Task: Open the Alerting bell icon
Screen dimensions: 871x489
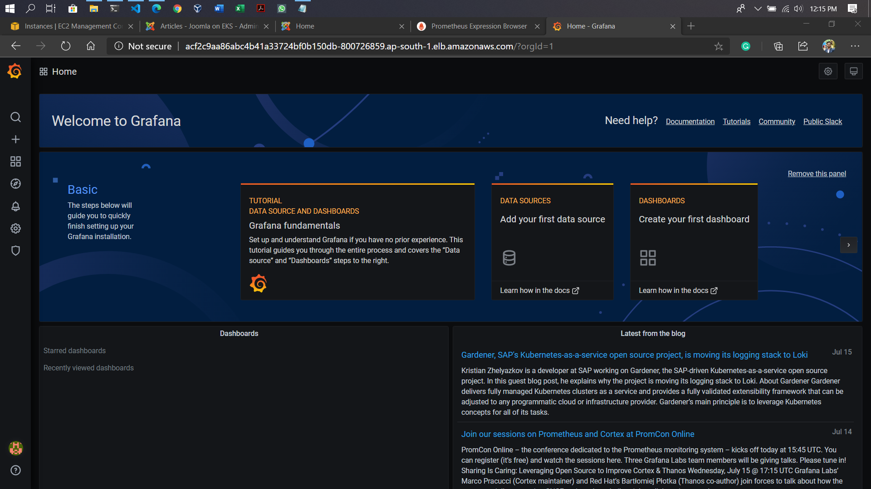Action: pyautogui.click(x=15, y=206)
